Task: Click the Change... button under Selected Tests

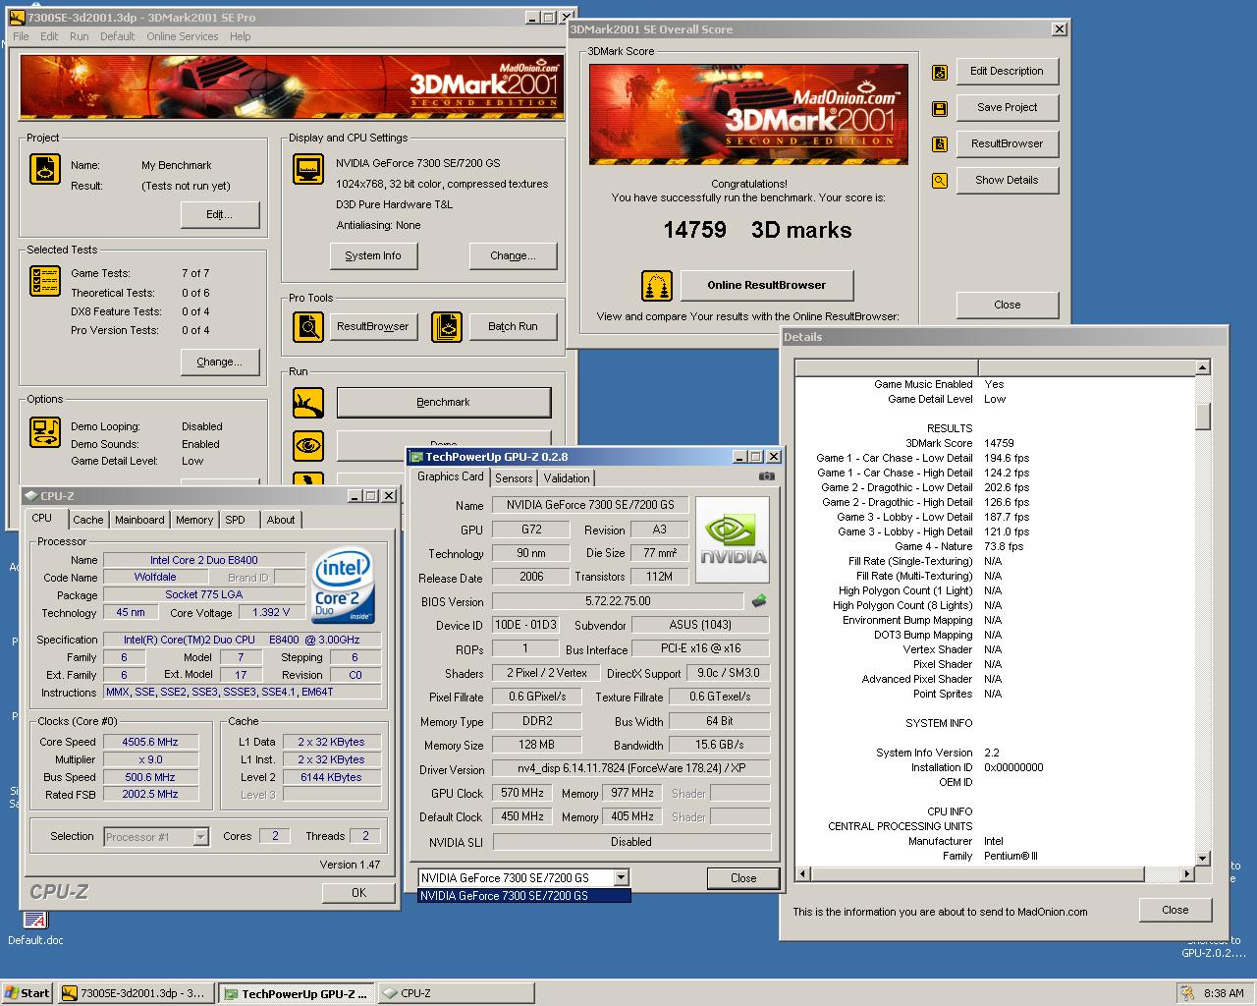Action: click(x=219, y=362)
